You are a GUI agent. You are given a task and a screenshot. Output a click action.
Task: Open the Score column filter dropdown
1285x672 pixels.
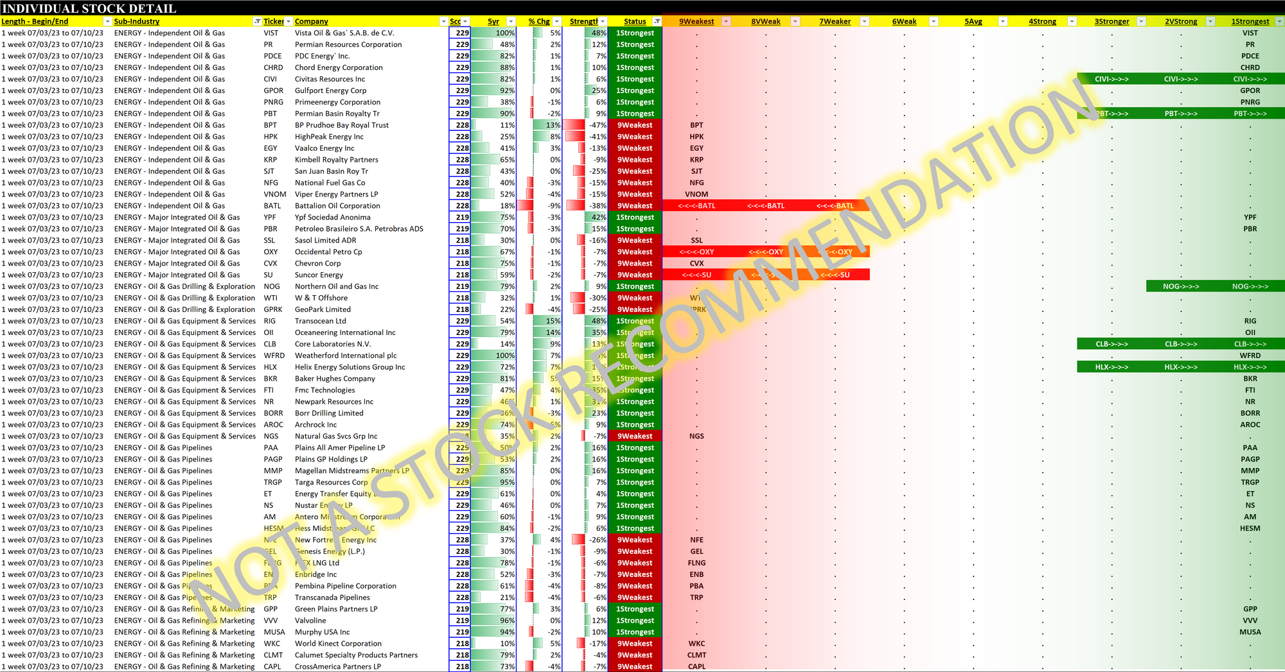(465, 22)
